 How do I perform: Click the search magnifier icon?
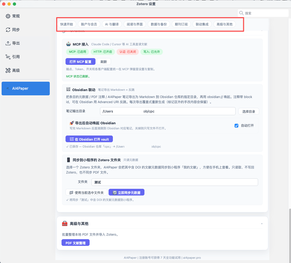tap(241, 13)
